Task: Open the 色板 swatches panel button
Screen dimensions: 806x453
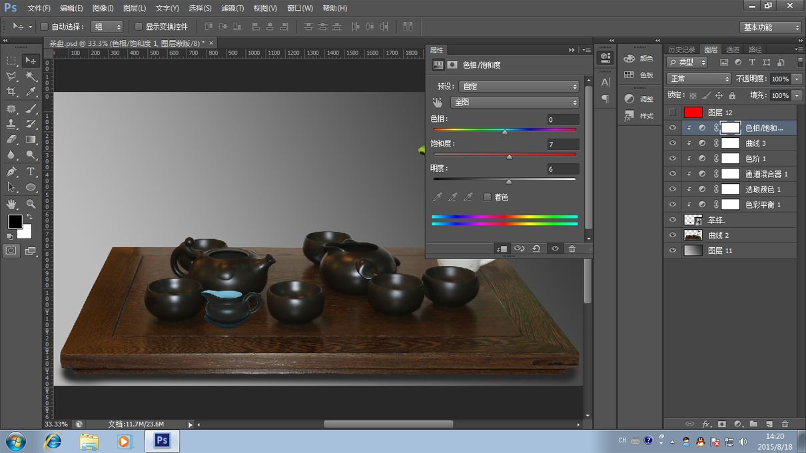Action: (x=639, y=75)
